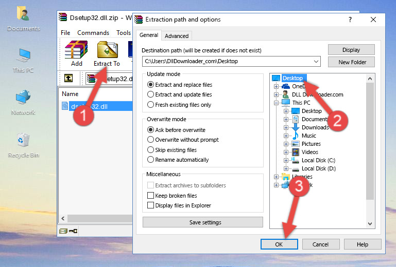Open the File menu in WinRAR
The height and width of the screenshot is (267, 396).
[x=65, y=33]
